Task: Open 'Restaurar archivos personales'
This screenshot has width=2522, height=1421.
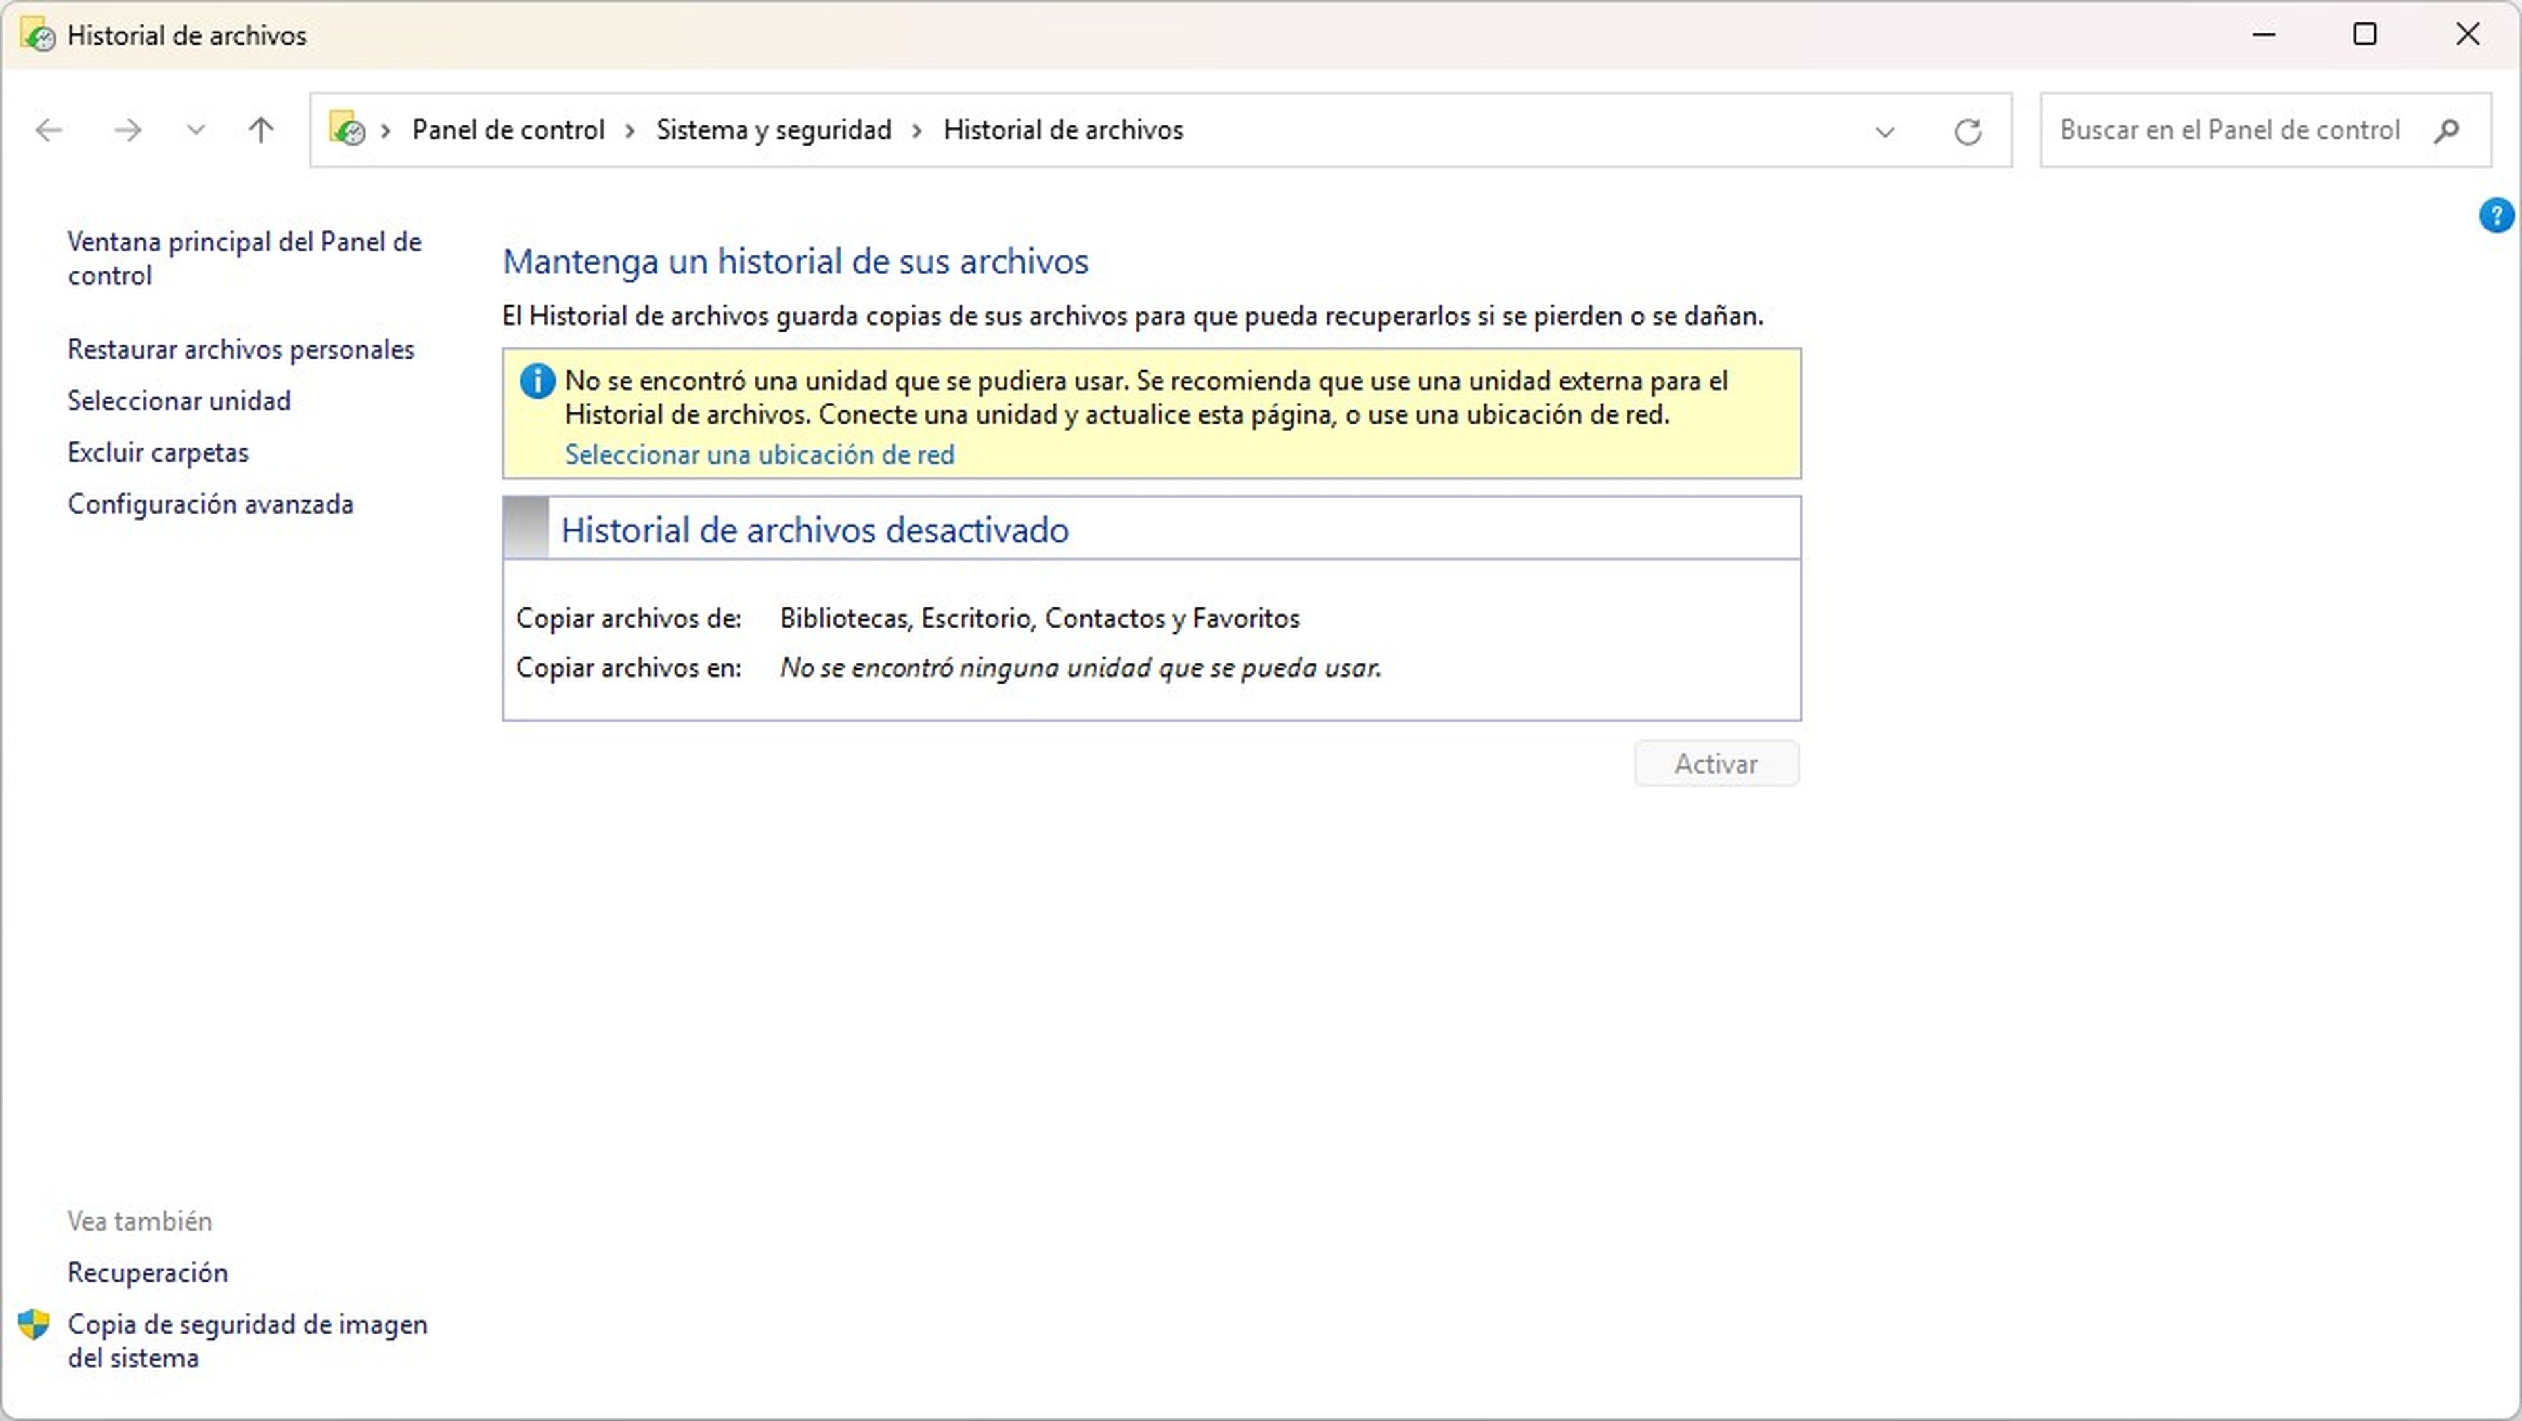Action: pyautogui.click(x=241, y=349)
